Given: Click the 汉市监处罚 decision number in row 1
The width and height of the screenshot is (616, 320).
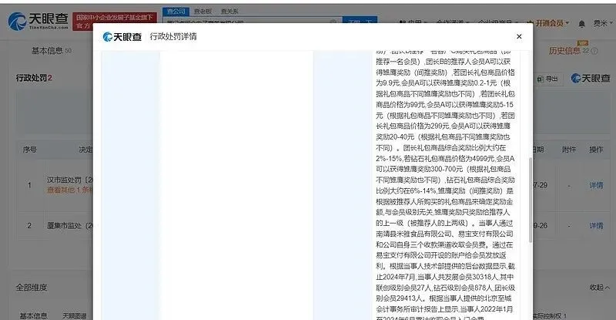Looking at the screenshot, I should tap(69, 180).
